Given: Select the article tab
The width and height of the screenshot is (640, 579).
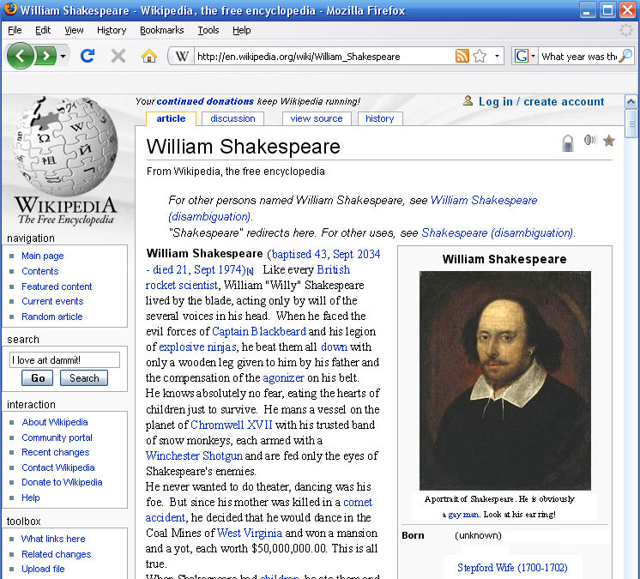Looking at the screenshot, I should (x=171, y=118).
